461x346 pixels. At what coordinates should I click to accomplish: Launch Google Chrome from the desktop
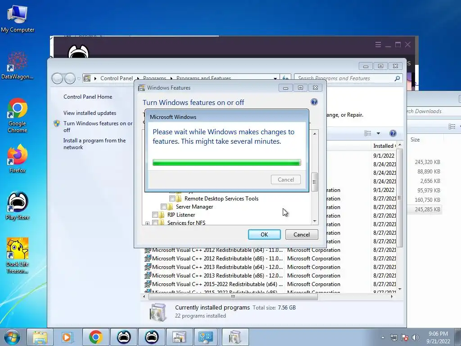tap(18, 115)
